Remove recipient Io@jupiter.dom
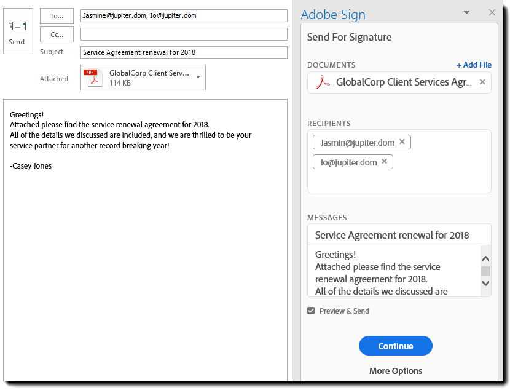Screen dimensions: 510x390 point(384,161)
